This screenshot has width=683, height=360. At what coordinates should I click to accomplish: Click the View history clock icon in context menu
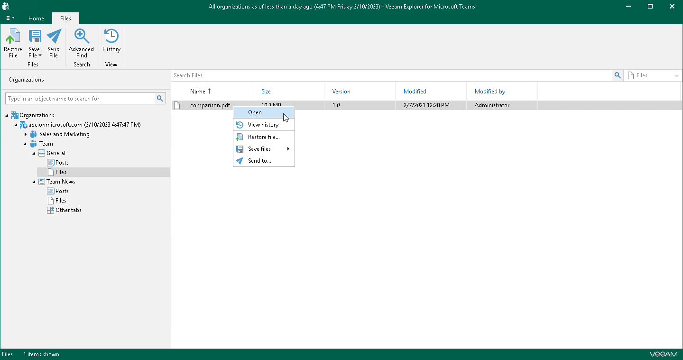[240, 125]
